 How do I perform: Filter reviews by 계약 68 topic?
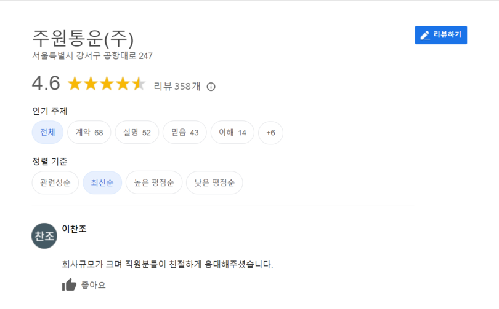tap(89, 132)
